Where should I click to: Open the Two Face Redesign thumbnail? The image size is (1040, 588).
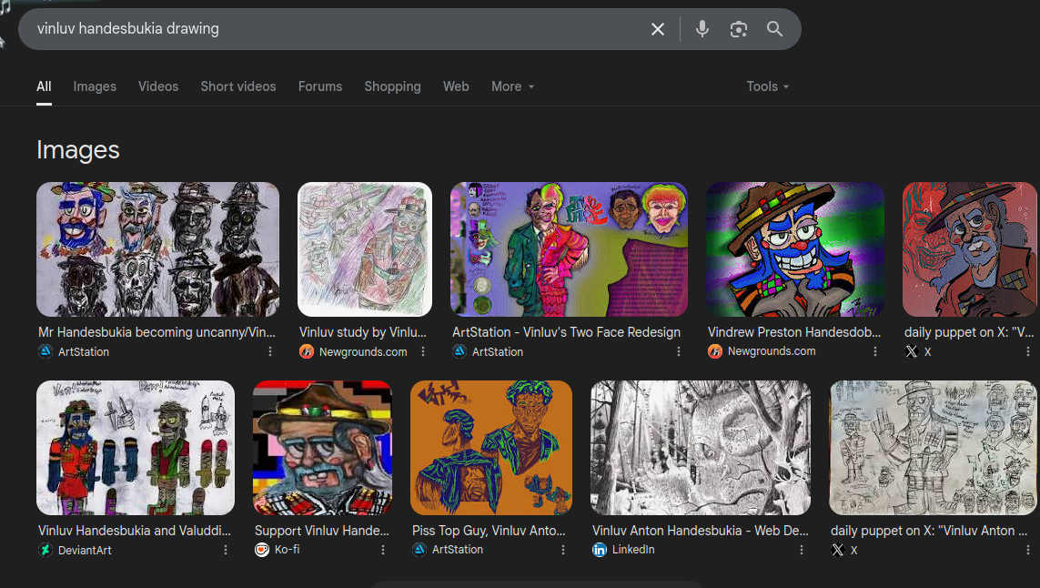569,249
